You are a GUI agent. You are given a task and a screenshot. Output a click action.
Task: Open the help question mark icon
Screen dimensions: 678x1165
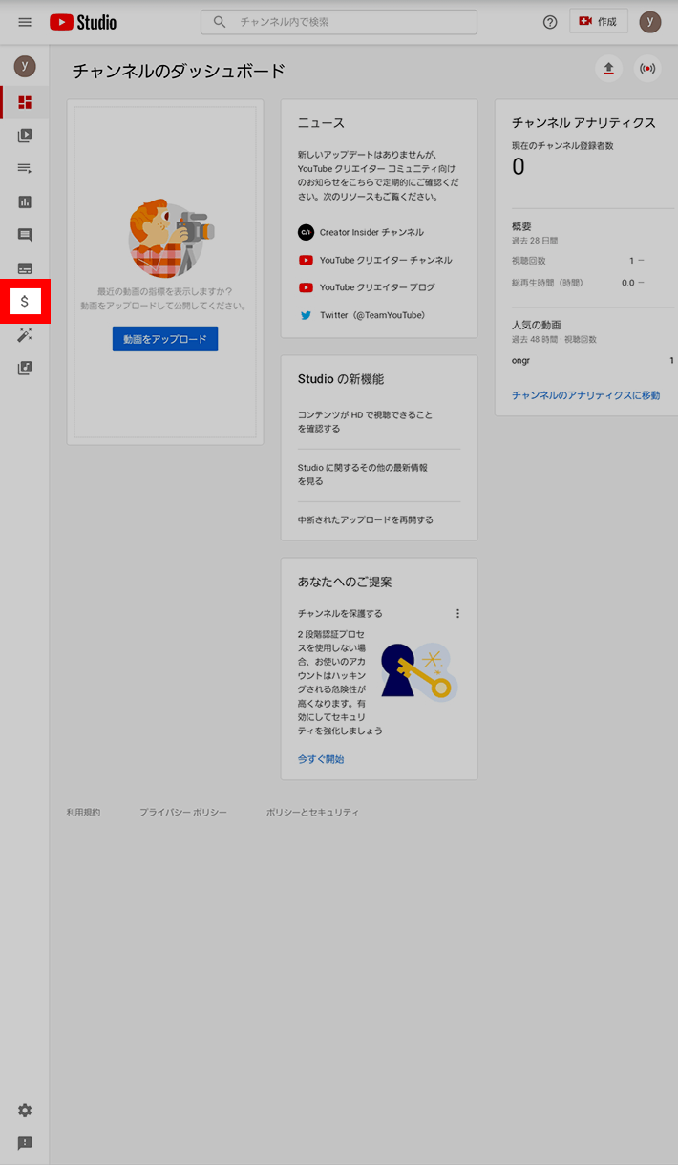(x=550, y=22)
